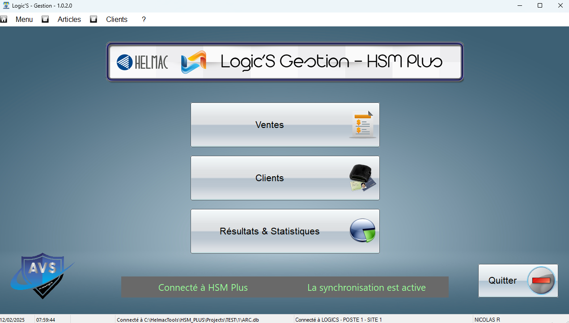The image size is (569, 323).
Task: Click the square icon left of Articles
Action: pos(45,19)
